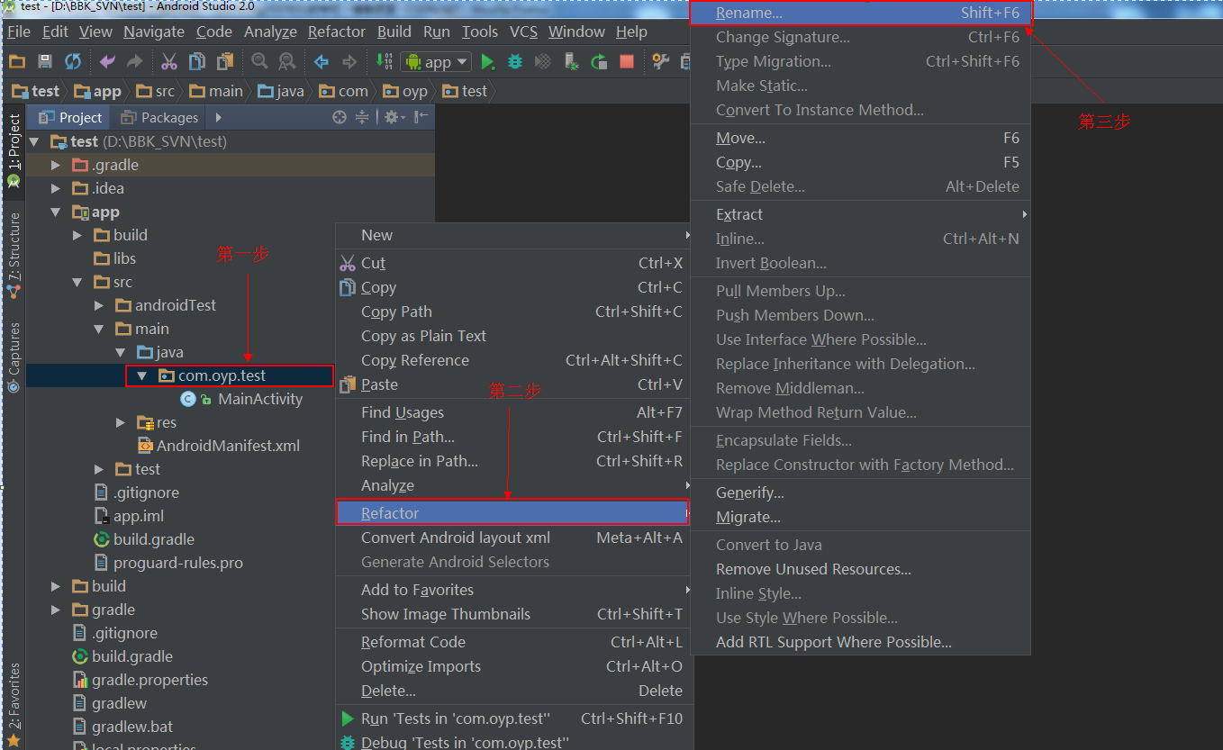1223x750 pixels.
Task: Expand the res folder
Action: 121,422
